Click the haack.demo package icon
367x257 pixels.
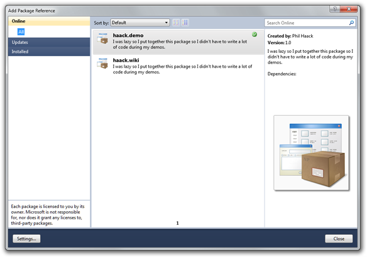coord(102,38)
